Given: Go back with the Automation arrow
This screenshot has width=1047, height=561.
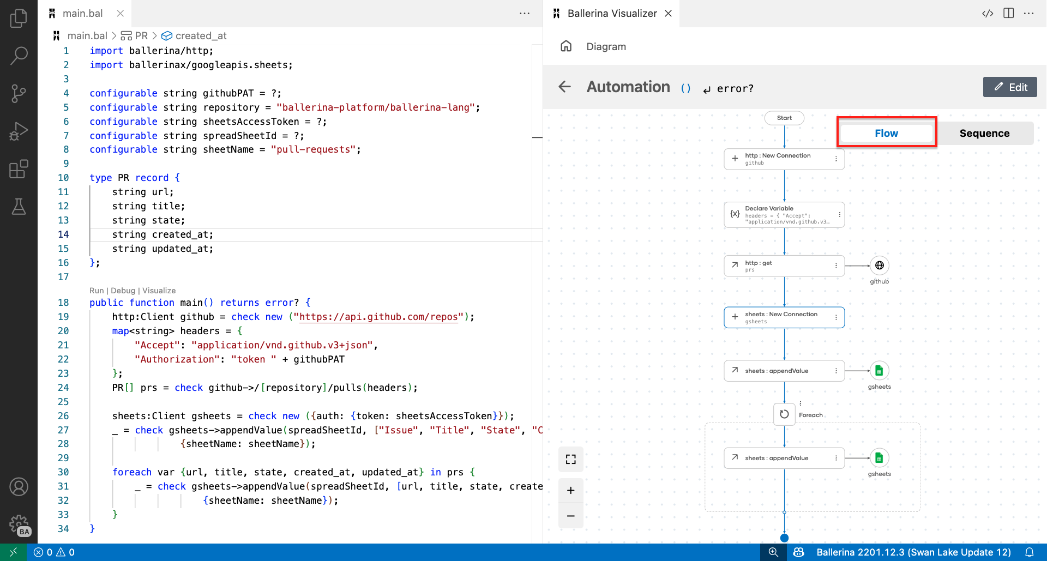Looking at the screenshot, I should coord(564,87).
